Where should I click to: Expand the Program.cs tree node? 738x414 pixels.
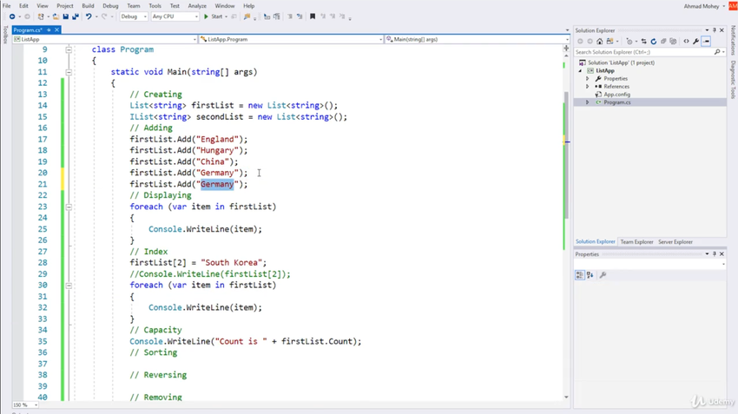click(x=588, y=102)
